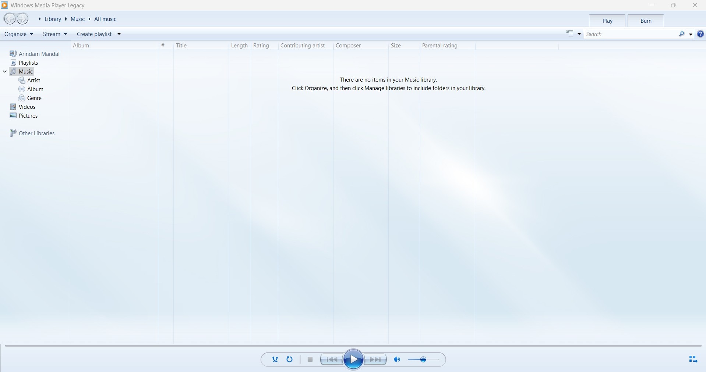Image resolution: width=706 pixels, height=372 pixels.
Task: Toggle repeat mode
Action: point(290,360)
